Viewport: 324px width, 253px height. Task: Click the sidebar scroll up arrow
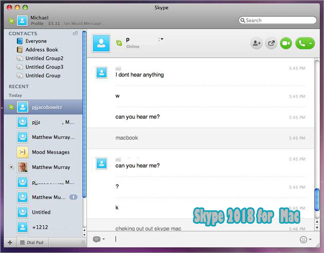84,230
